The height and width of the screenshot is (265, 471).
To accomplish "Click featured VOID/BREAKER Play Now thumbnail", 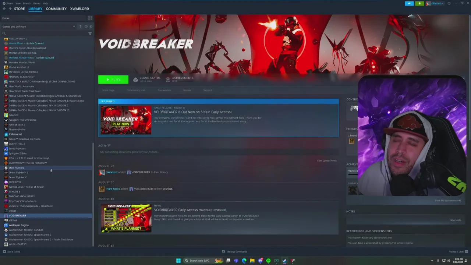I will coord(126,120).
